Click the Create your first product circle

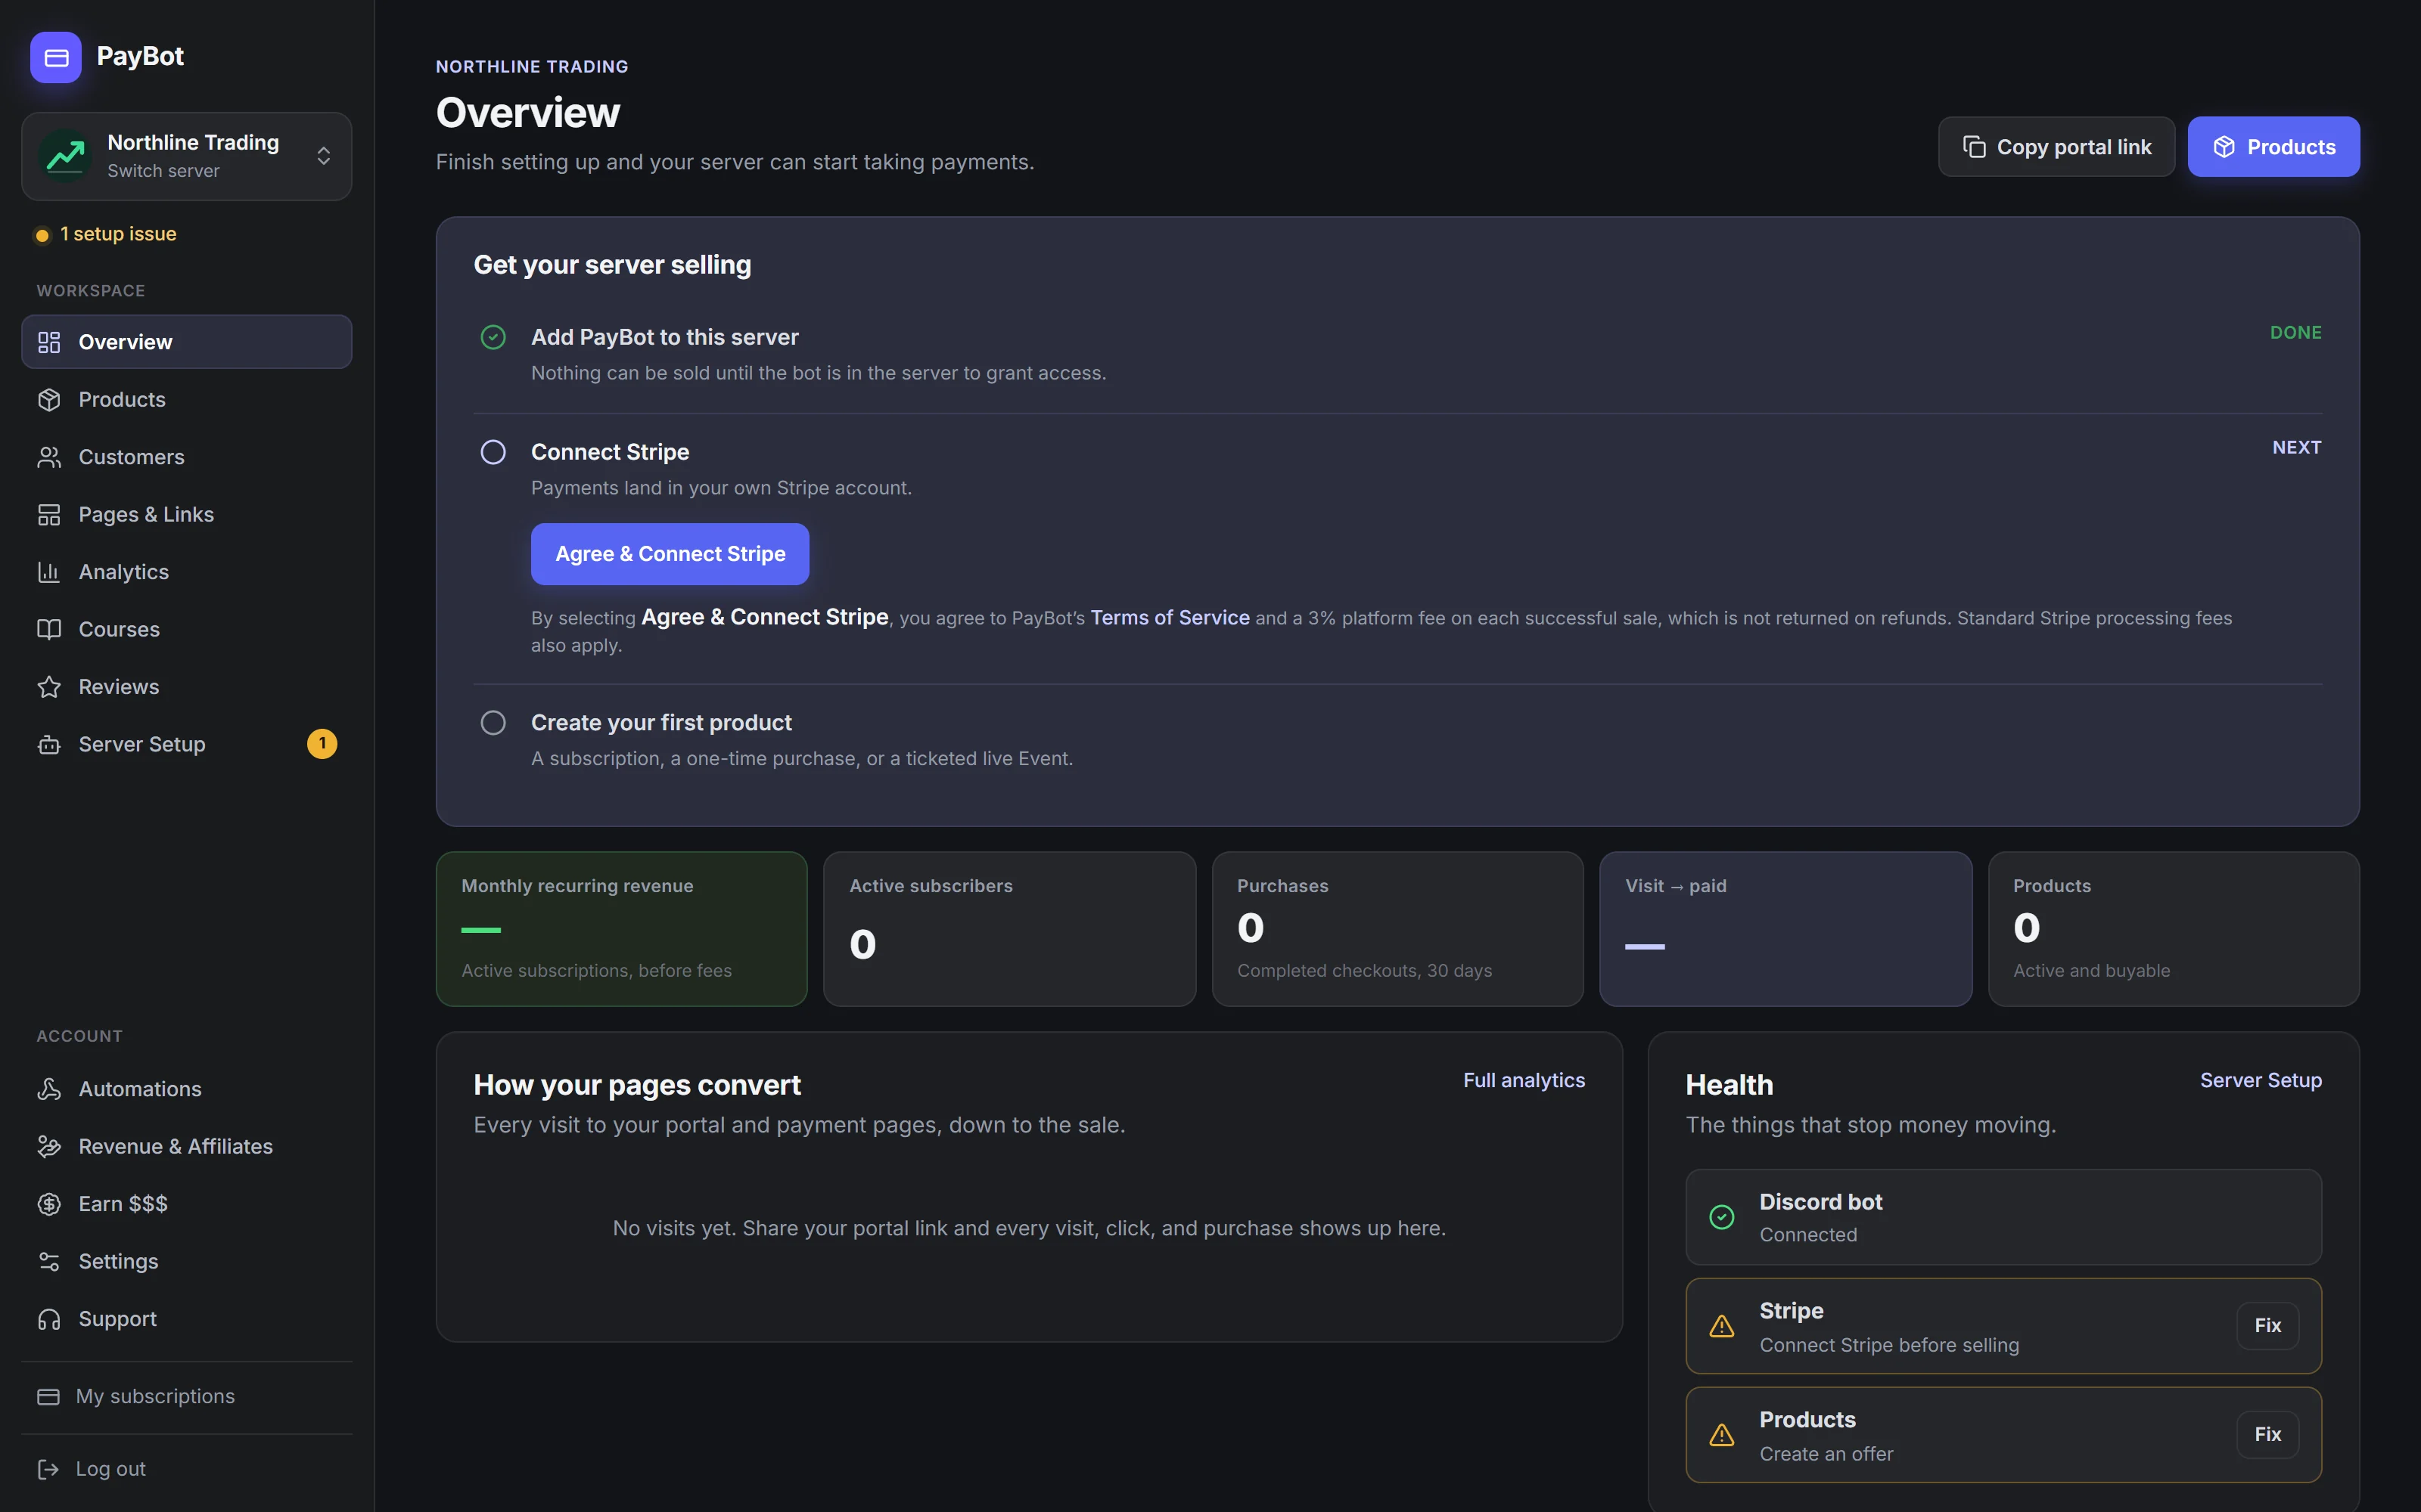click(x=493, y=723)
